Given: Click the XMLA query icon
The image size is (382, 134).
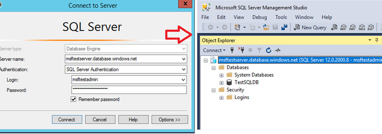Looking at the screenshot, I should 362,27.
